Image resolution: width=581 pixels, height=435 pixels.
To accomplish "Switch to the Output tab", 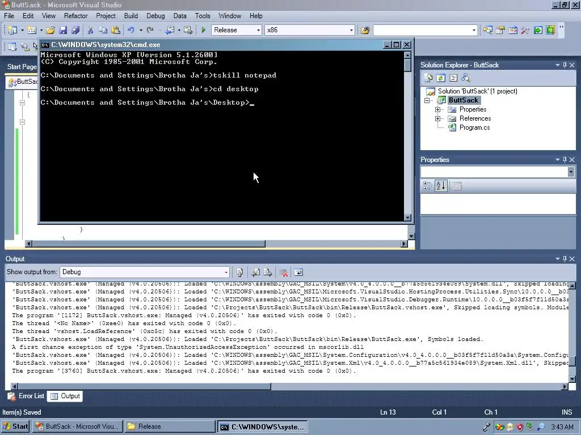I will pyautogui.click(x=65, y=396).
